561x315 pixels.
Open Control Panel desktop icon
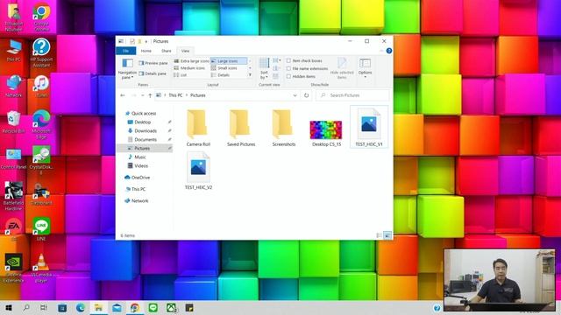pos(13,158)
